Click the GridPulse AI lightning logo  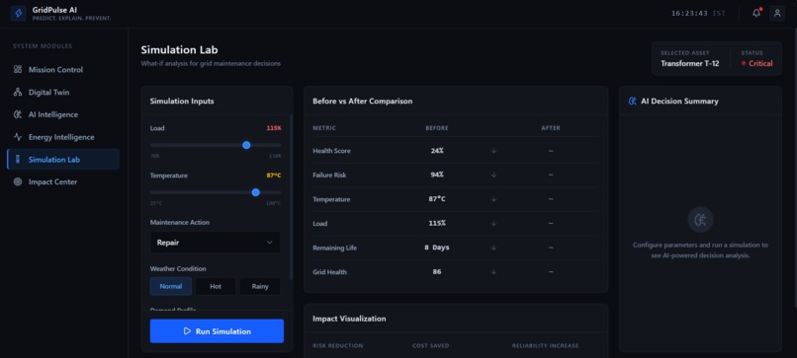click(19, 14)
